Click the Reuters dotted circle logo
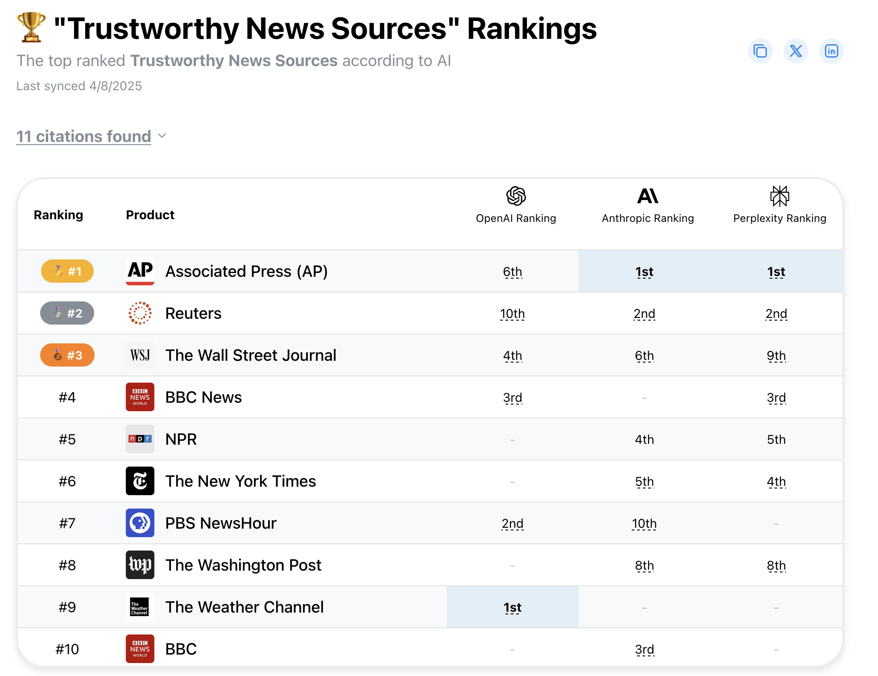 coord(140,313)
